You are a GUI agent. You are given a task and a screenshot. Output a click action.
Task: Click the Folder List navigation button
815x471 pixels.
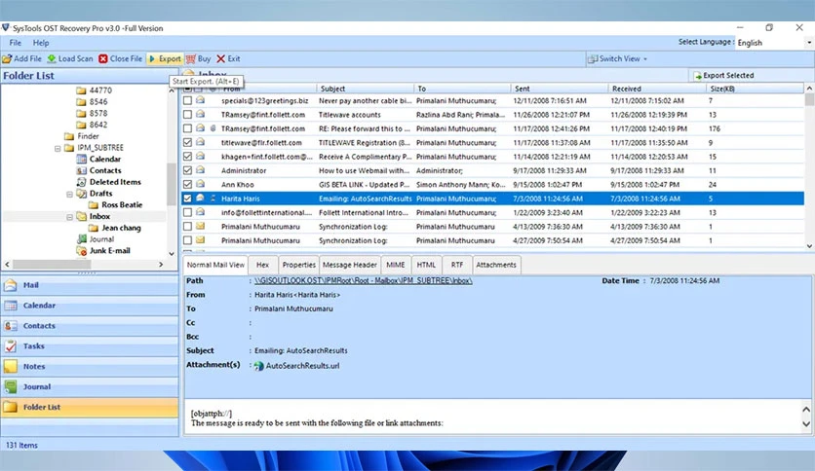coord(90,407)
